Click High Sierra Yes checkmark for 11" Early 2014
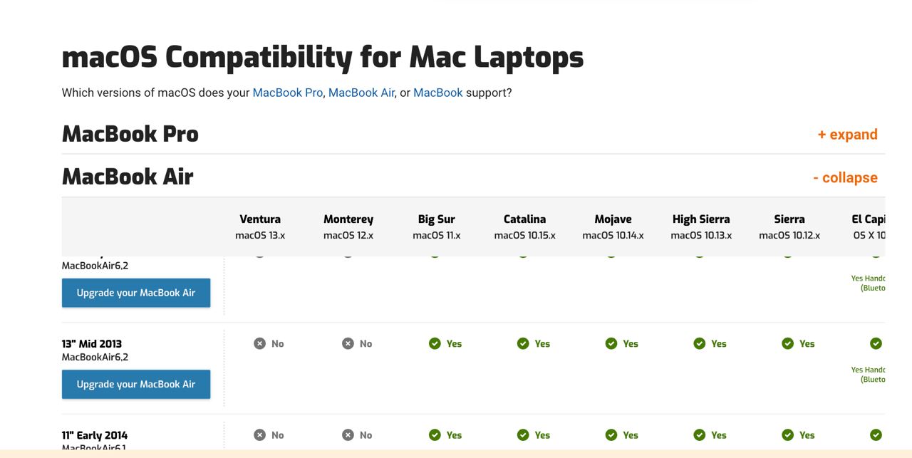The width and height of the screenshot is (912, 458). click(x=700, y=434)
